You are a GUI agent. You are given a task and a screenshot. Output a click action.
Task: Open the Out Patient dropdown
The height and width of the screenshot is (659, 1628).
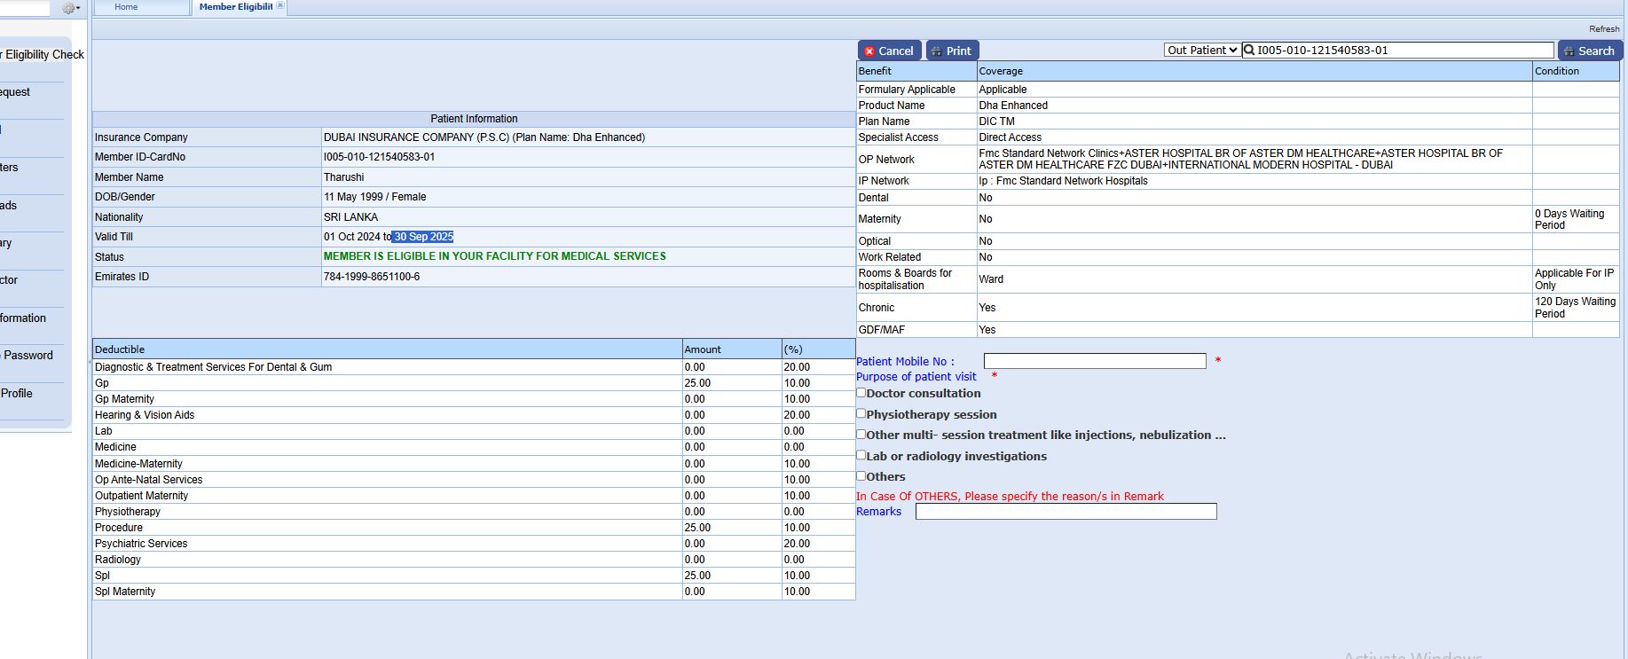point(1202,51)
